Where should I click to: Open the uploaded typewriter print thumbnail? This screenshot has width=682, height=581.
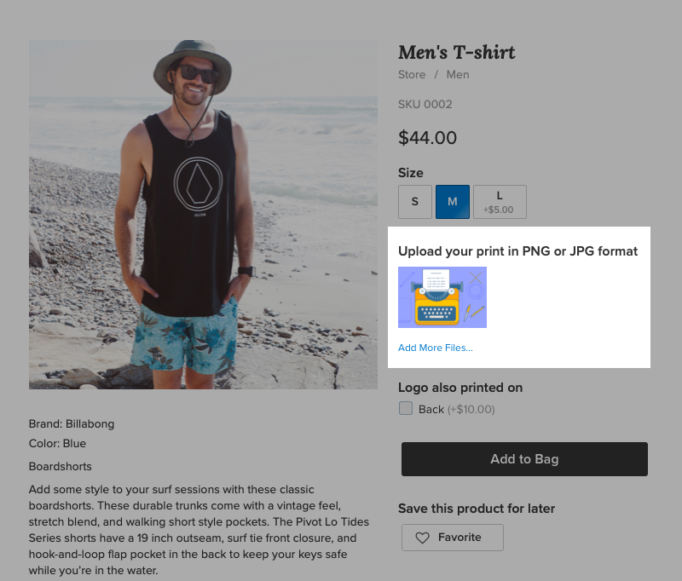pyautogui.click(x=442, y=297)
